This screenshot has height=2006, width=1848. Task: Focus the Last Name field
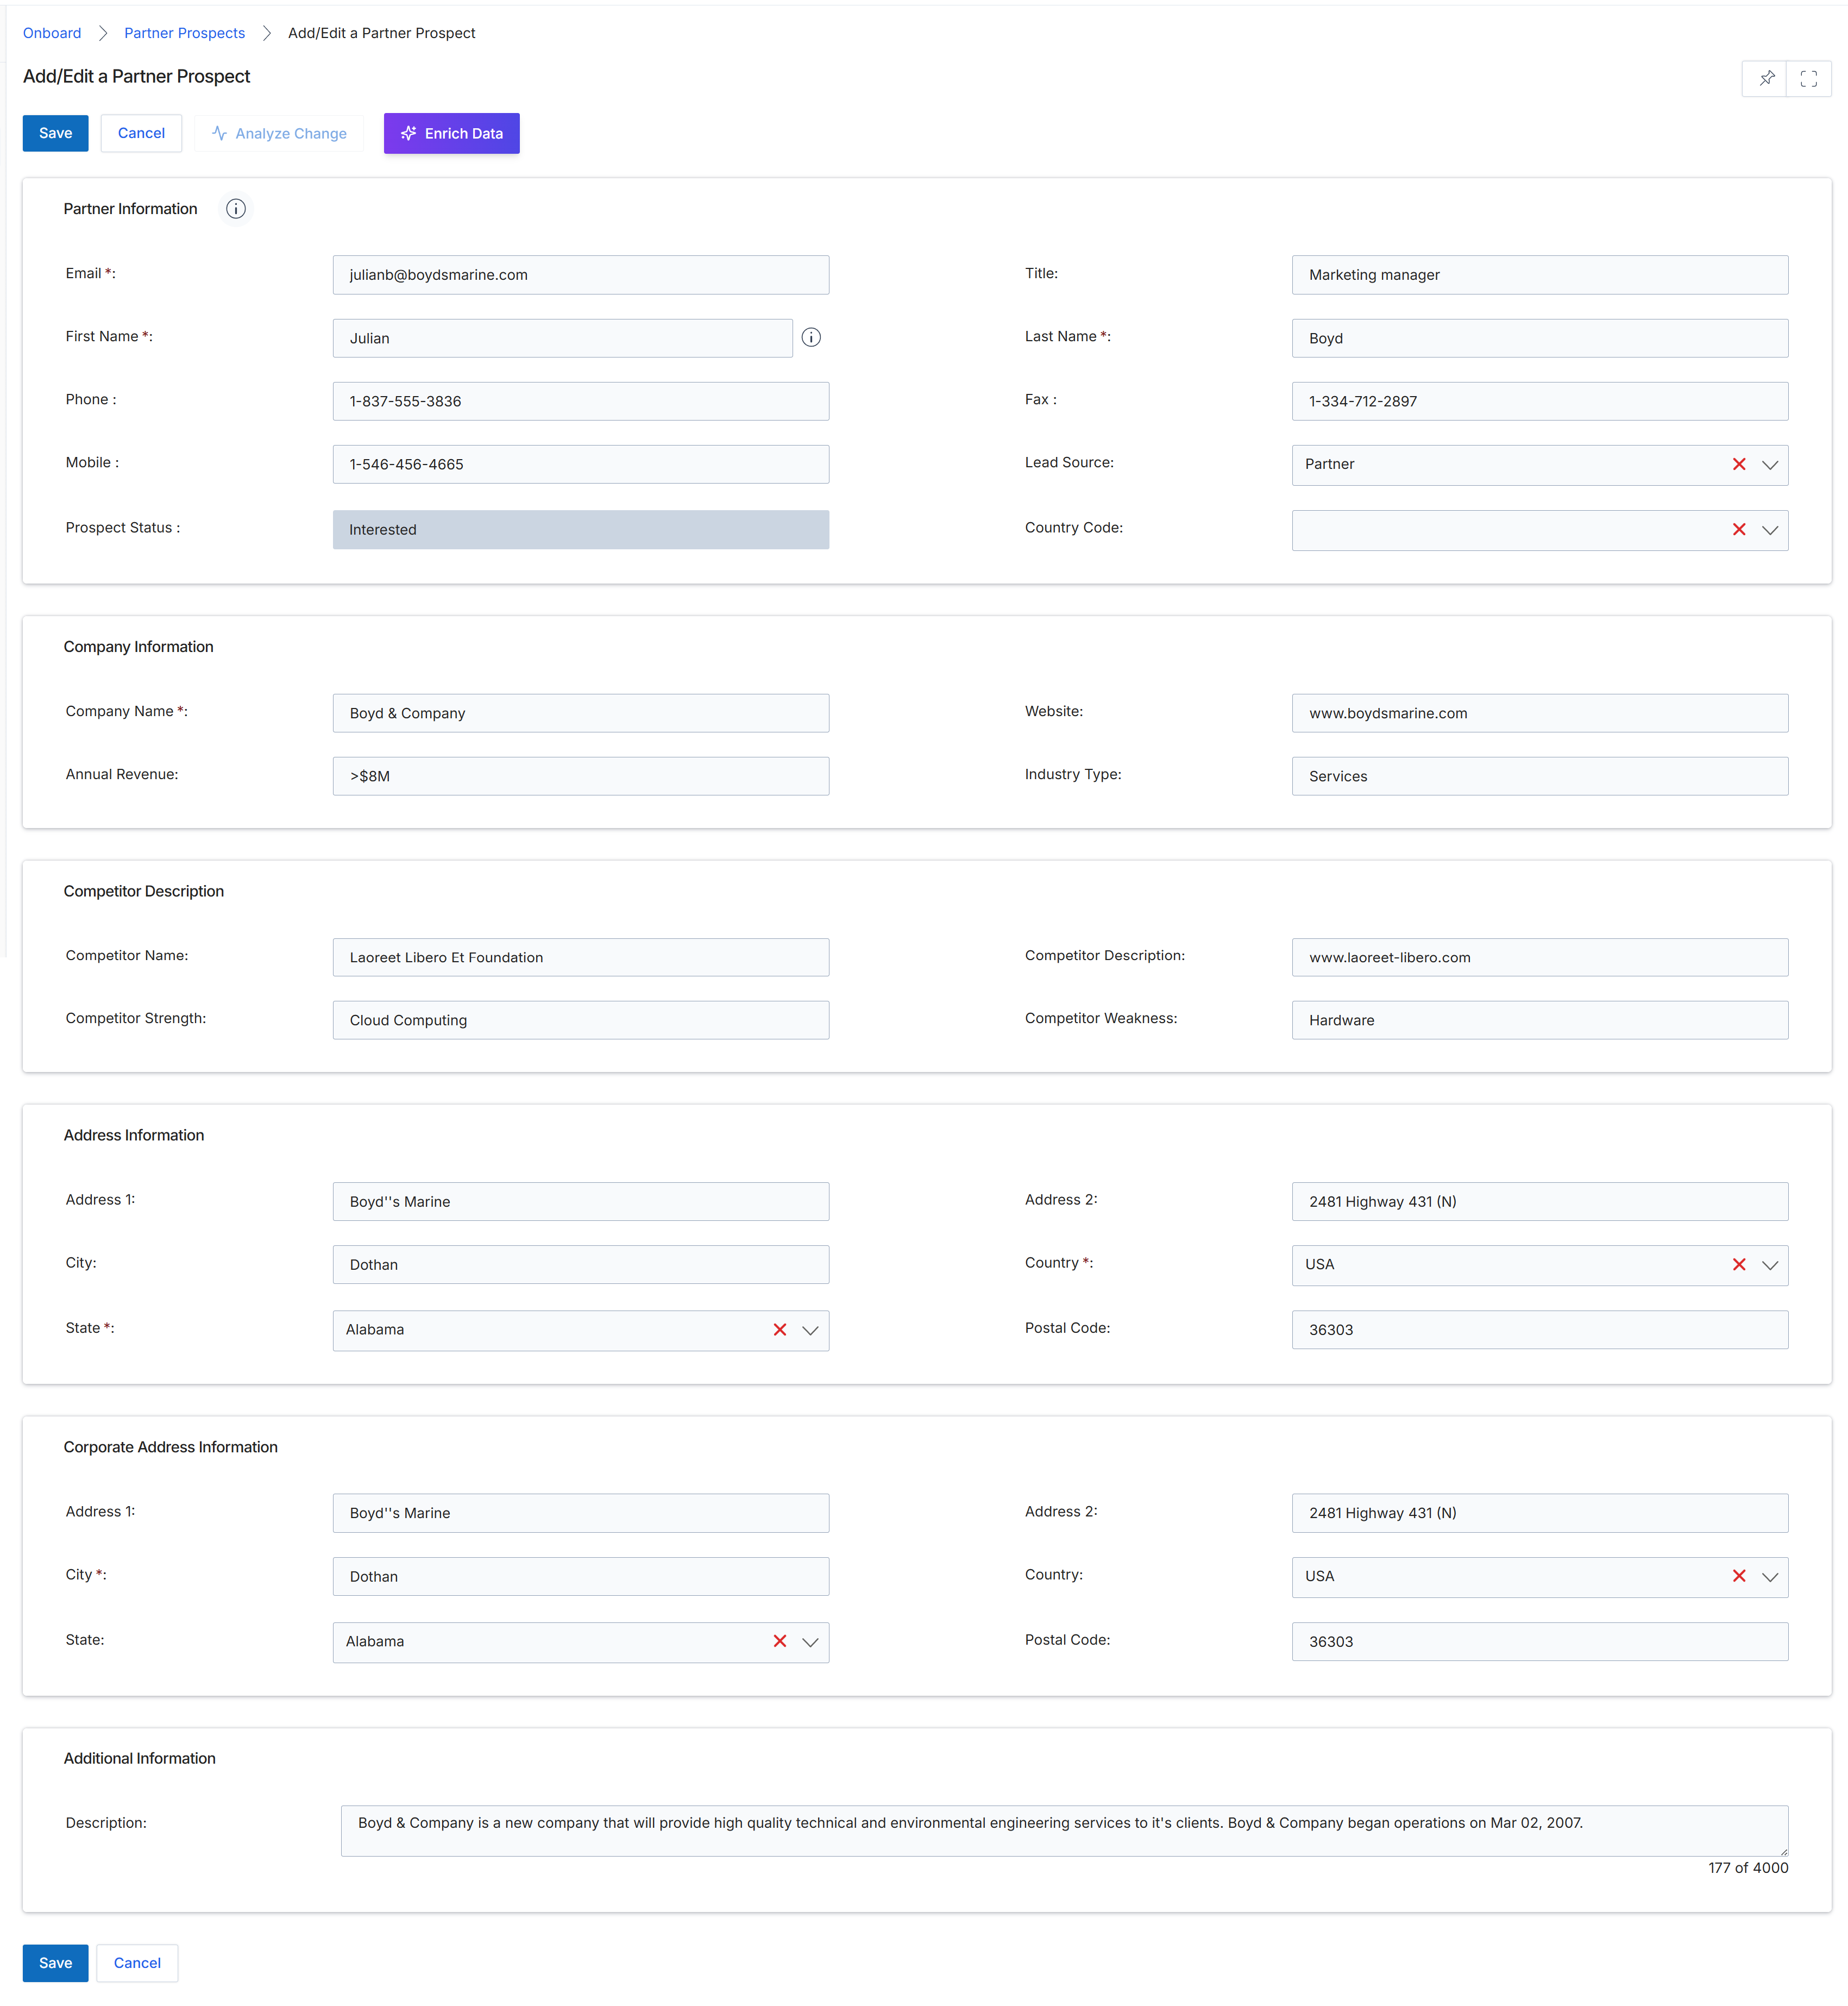(1540, 338)
